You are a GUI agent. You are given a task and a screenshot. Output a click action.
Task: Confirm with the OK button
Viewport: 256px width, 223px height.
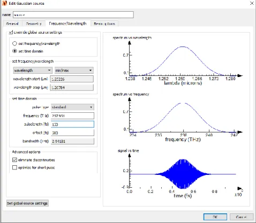(215, 217)
